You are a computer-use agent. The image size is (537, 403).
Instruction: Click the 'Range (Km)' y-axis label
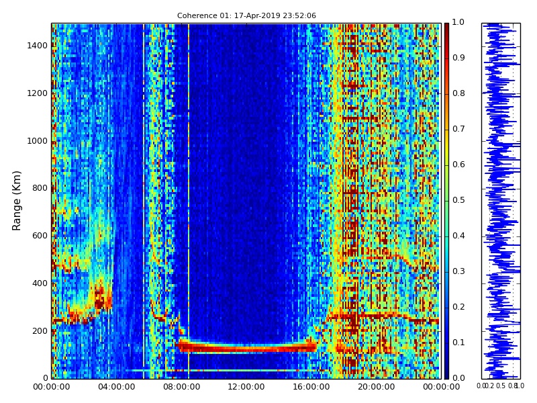coord(16,201)
